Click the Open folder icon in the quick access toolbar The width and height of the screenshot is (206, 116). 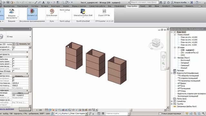(x=4, y=2)
